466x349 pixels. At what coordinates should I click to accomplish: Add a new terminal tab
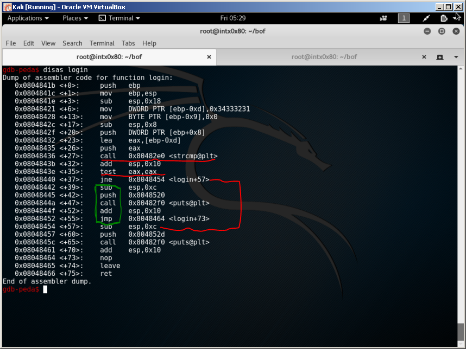[x=440, y=57]
